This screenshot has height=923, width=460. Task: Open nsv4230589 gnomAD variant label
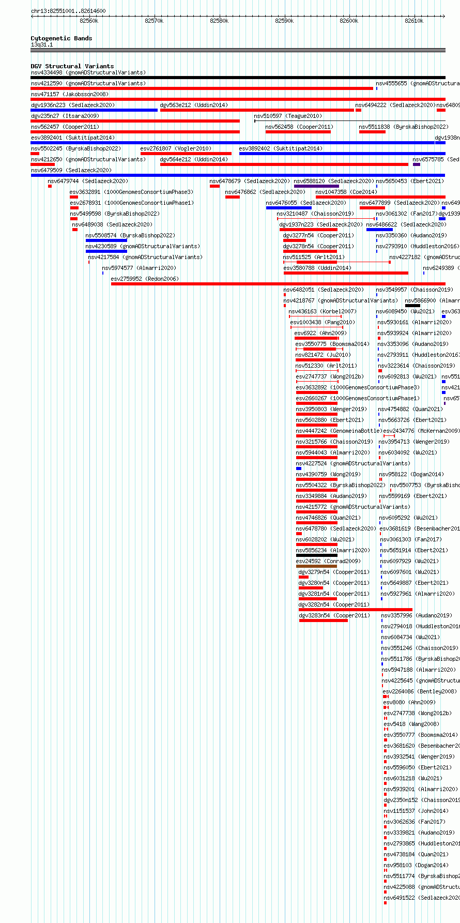click(142, 246)
